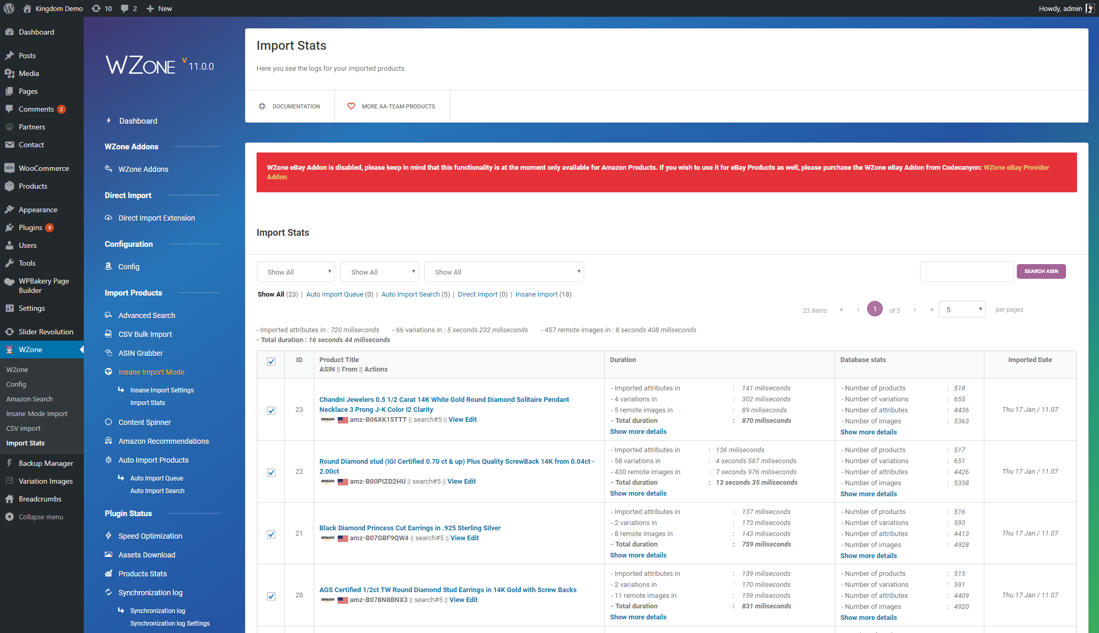Click the Documentation lifebuoy icon

click(x=262, y=106)
